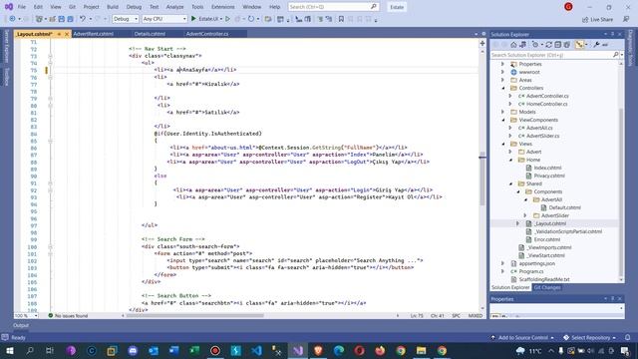
Task: Click the Home icon in Solution Explorer toolbar
Action: pyautogui.click(x=513, y=45)
